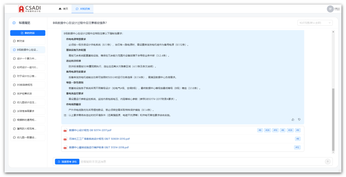Switch to the AI知识库 tab

[83, 9]
